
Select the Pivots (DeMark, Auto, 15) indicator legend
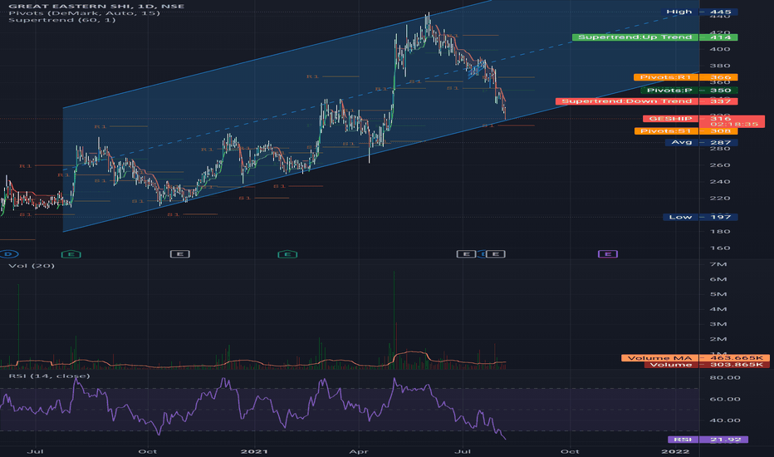(x=84, y=12)
